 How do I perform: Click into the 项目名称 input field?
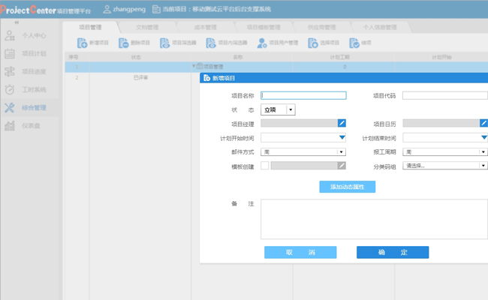[x=303, y=95]
